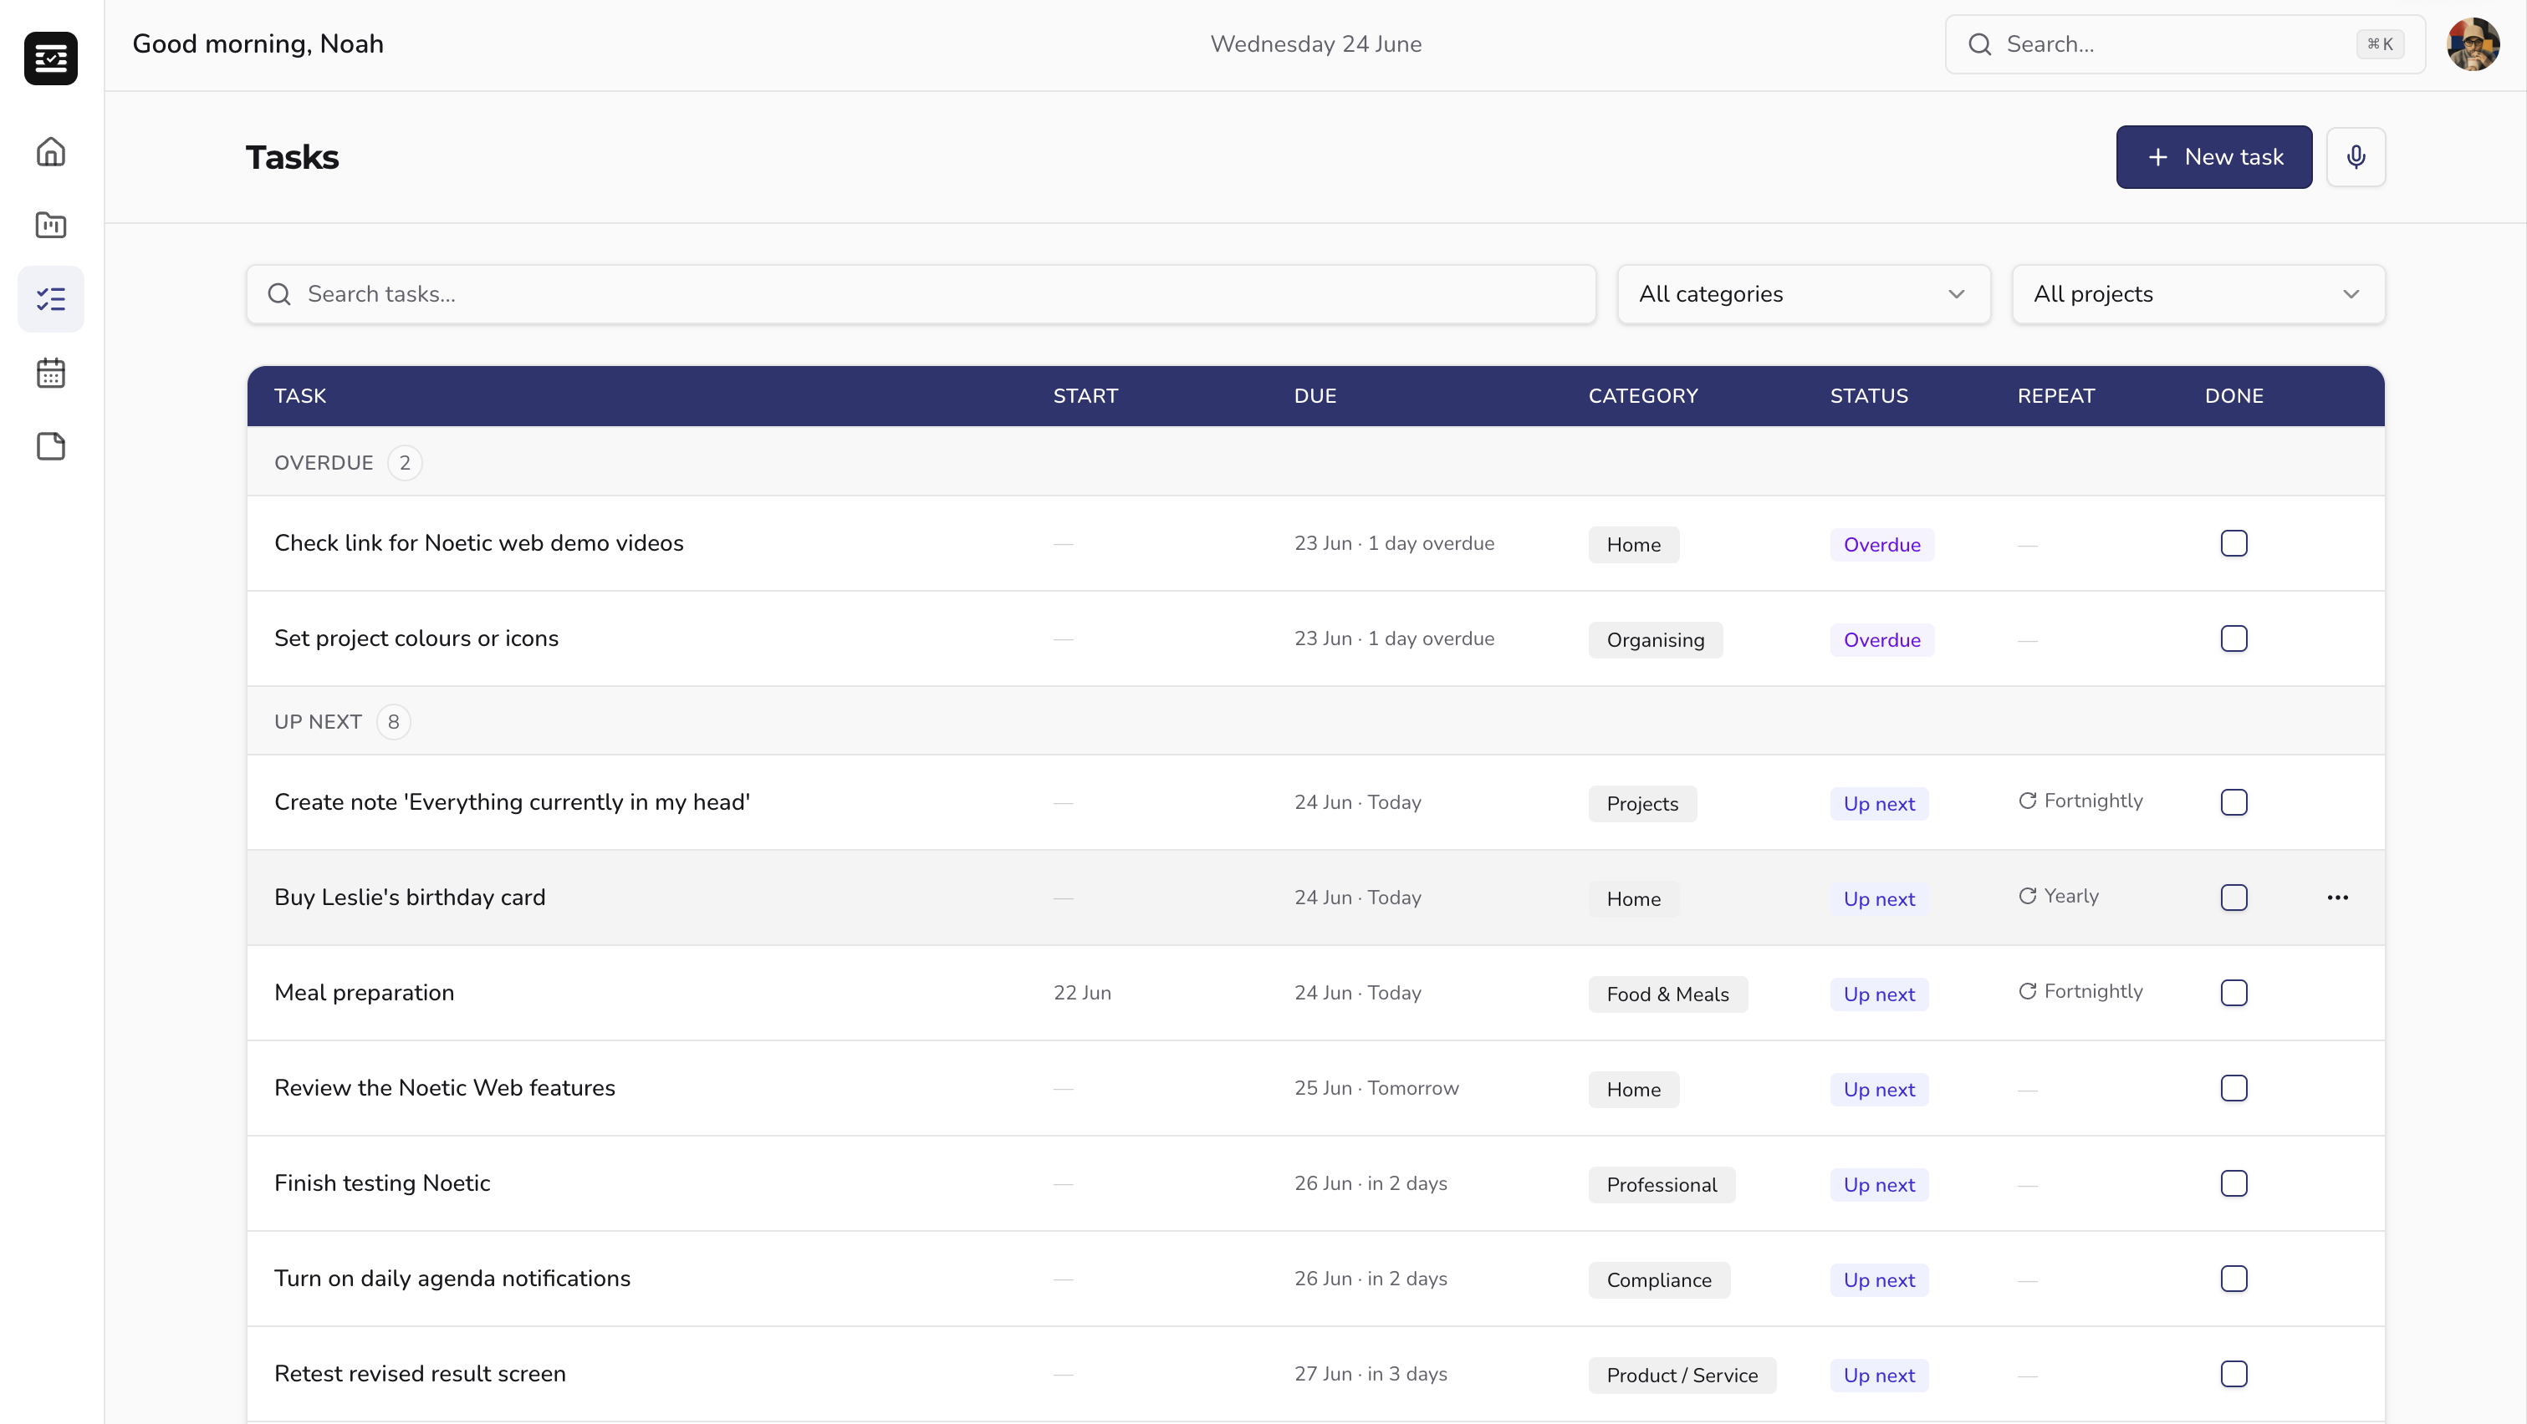Open task 'Turn on daily agenda notifications'

pyautogui.click(x=452, y=1278)
